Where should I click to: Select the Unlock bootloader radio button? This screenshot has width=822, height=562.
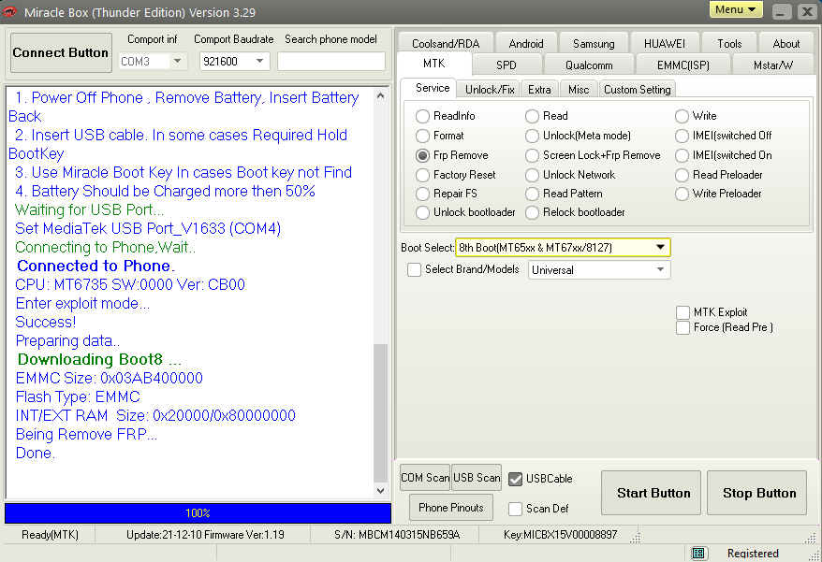pyautogui.click(x=422, y=212)
